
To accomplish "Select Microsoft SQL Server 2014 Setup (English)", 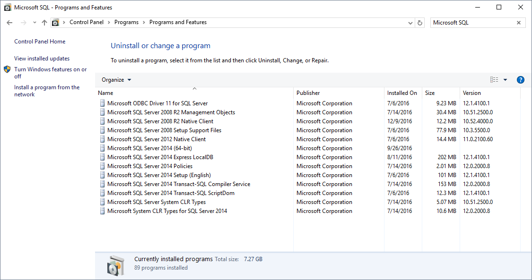I will tap(159, 175).
